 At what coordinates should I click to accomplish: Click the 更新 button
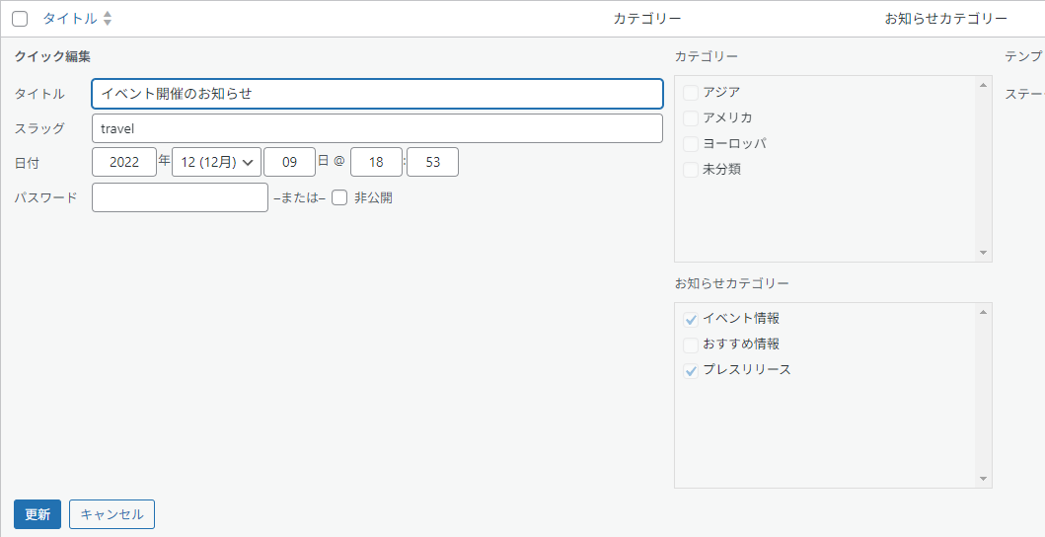click(37, 514)
